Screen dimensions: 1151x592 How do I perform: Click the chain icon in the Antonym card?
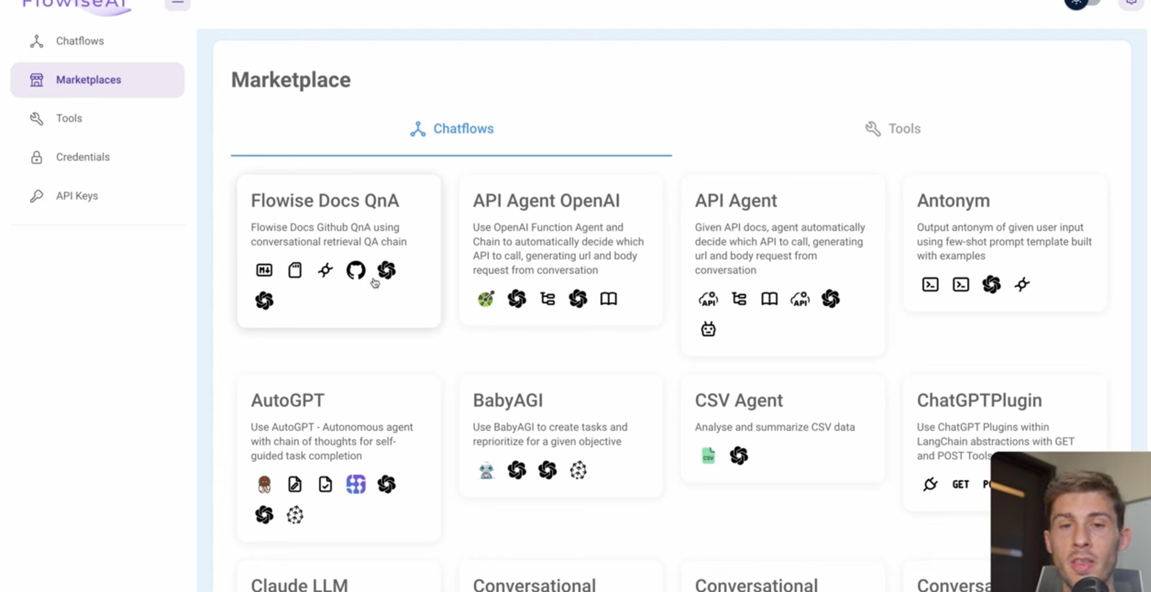1022,285
